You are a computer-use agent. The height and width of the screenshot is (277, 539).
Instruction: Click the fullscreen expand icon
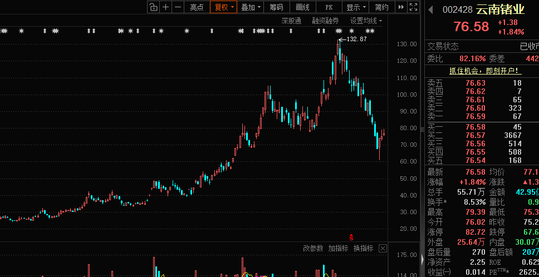click(413, 7)
